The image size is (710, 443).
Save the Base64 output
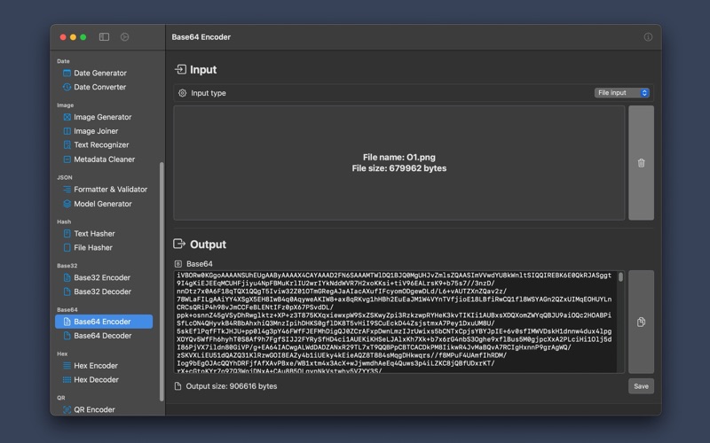click(641, 386)
